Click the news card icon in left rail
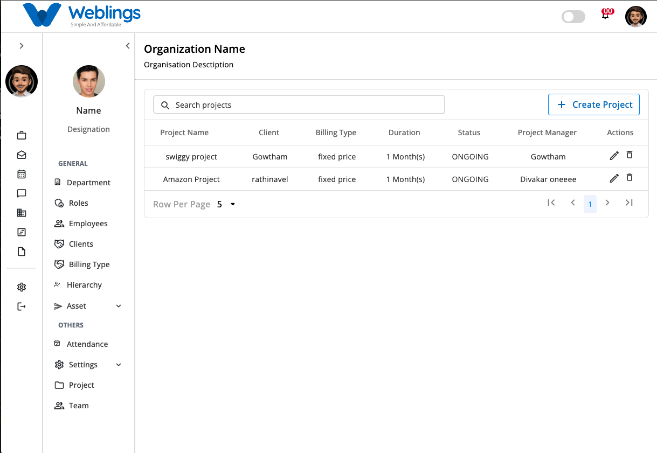Image resolution: width=657 pixels, height=453 pixels. (22, 232)
